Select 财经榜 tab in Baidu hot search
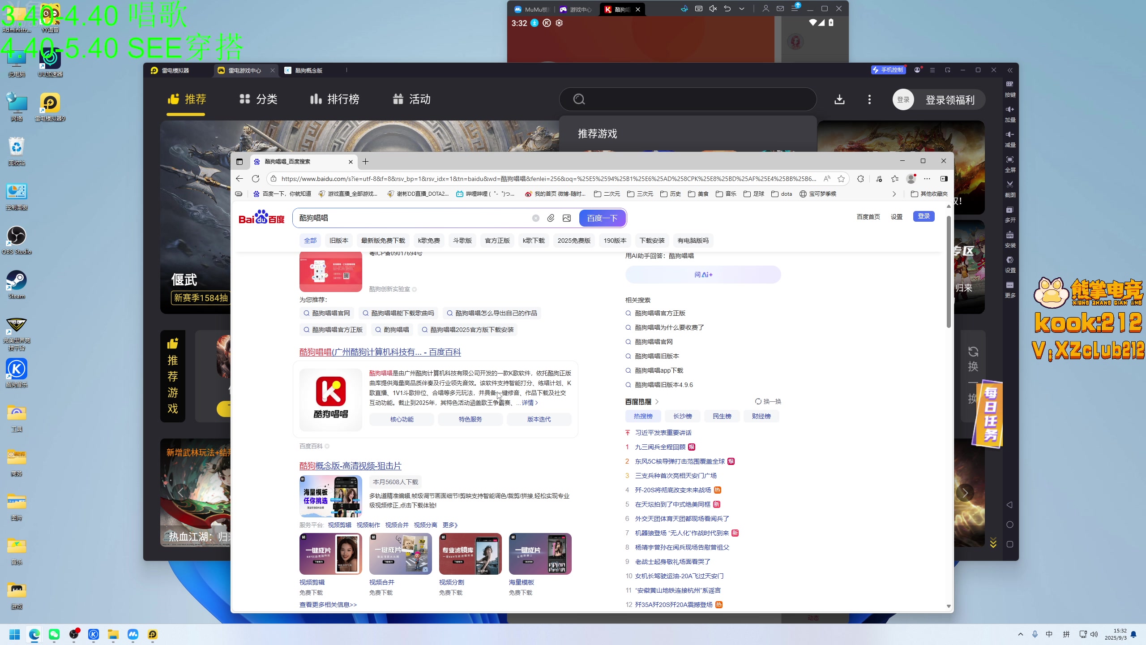 (761, 416)
